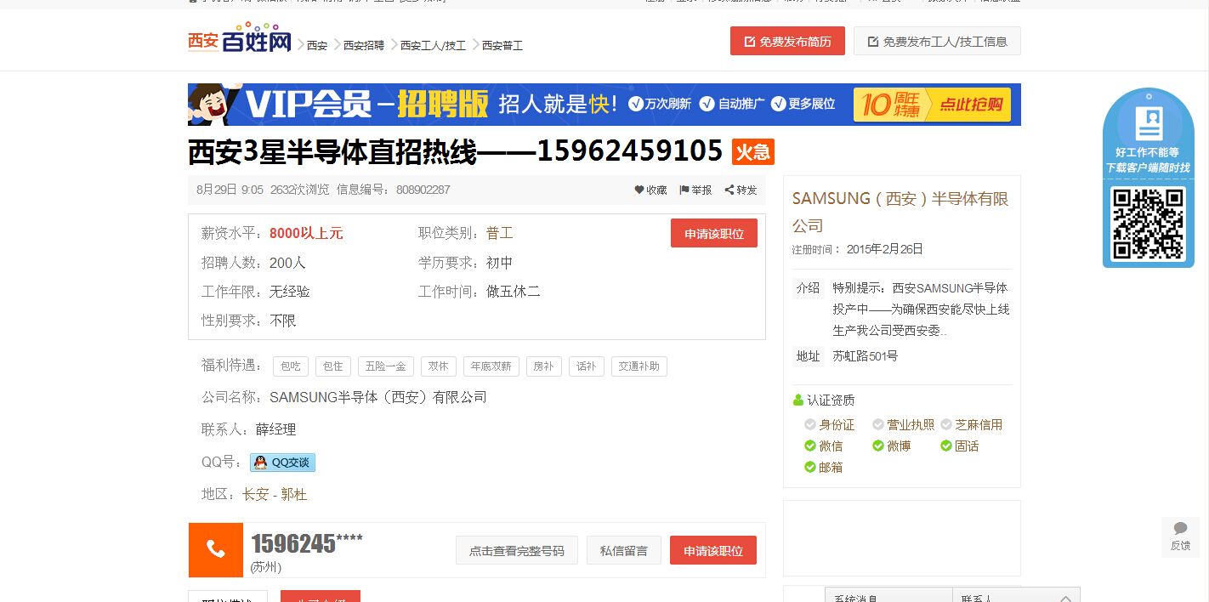Open QQ交谈 chat button
The image size is (1209, 602).
pos(282,463)
